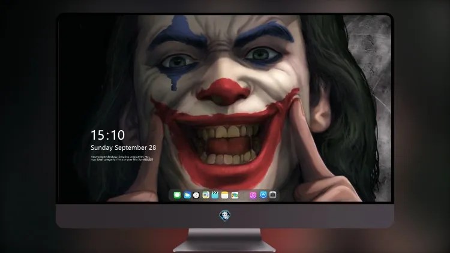450x253 pixels.
Task: Open the Contacts-style icon next to Clock
Action: 206,195
